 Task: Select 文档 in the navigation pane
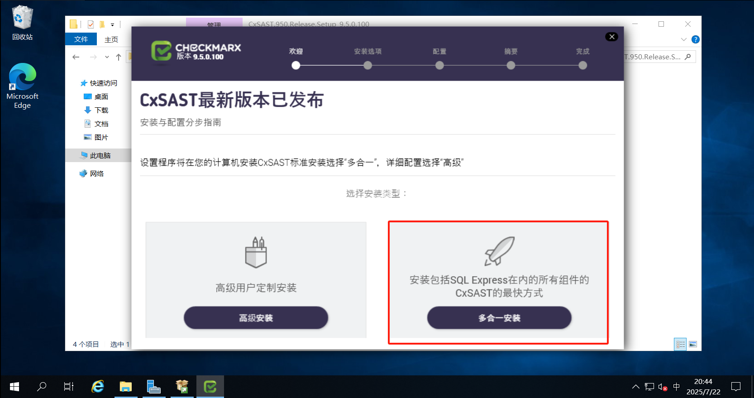pos(96,124)
